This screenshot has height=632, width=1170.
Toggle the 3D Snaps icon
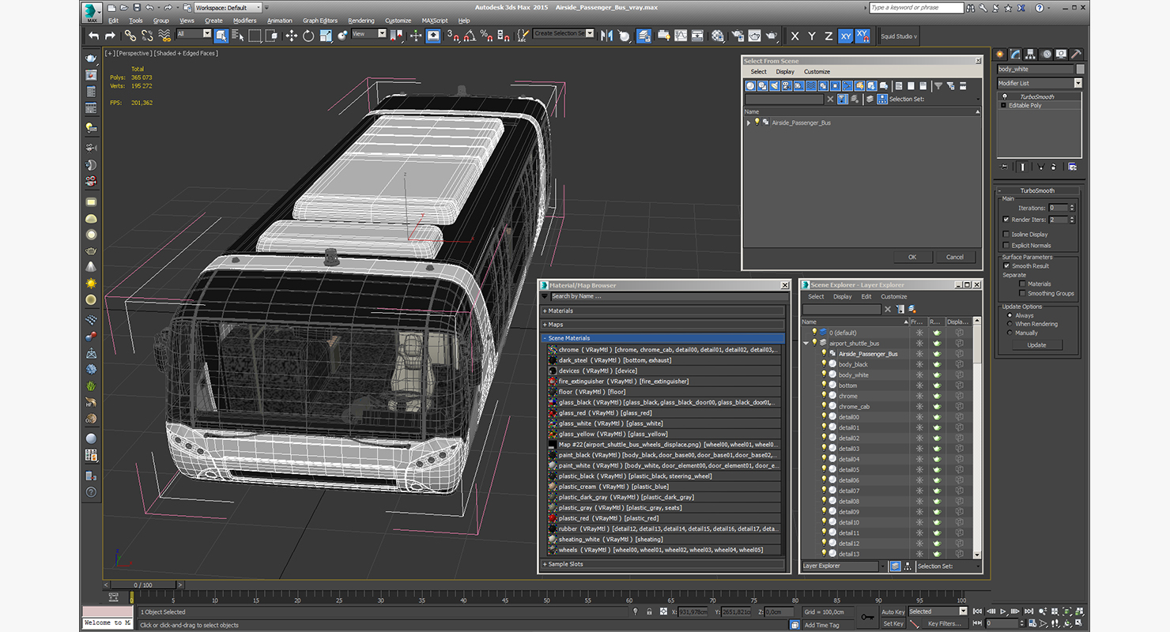(453, 36)
